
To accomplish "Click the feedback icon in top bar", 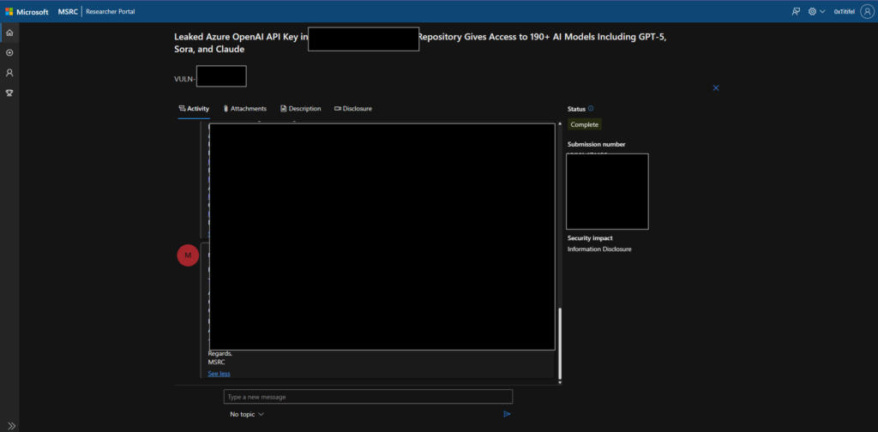I will click(796, 11).
